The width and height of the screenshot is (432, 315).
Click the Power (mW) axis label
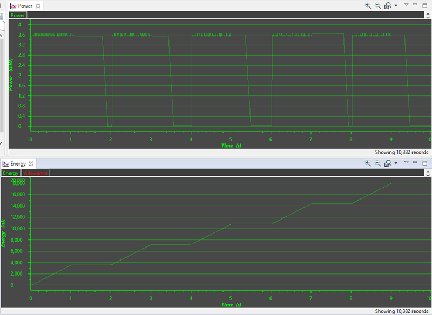click(11, 74)
